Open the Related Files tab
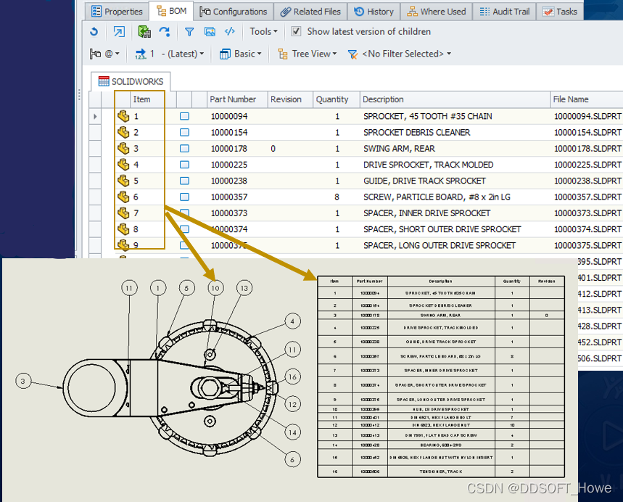The width and height of the screenshot is (623, 502). point(310,12)
